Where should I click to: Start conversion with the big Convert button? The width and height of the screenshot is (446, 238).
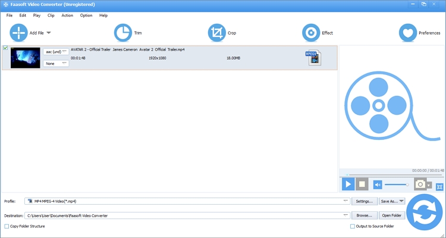click(x=425, y=212)
